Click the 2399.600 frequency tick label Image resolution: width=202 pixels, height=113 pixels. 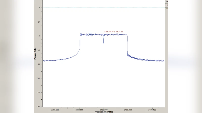point(55,109)
